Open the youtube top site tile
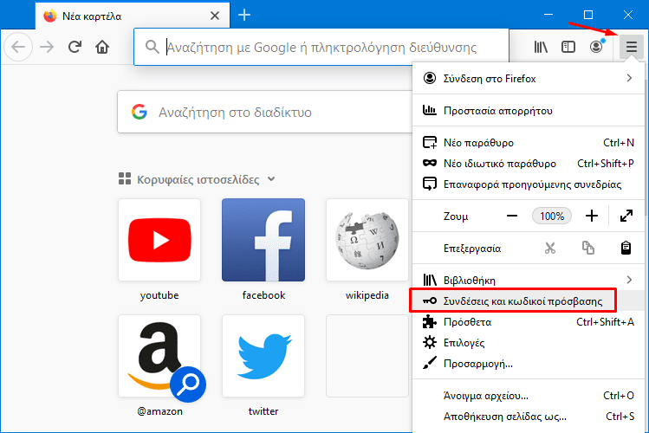The width and height of the screenshot is (649, 433). coord(159,240)
